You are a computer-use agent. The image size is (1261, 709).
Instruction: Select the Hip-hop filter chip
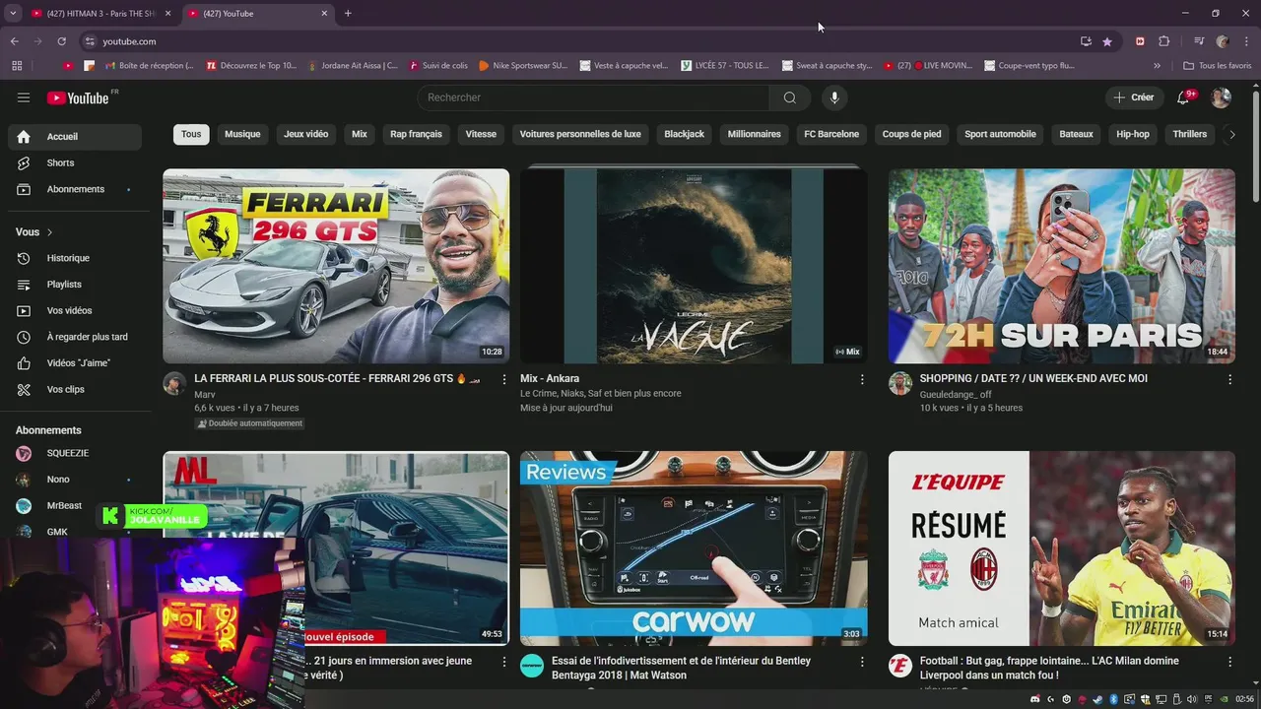tap(1133, 134)
